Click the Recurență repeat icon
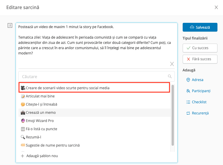 [x=188, y=113]
